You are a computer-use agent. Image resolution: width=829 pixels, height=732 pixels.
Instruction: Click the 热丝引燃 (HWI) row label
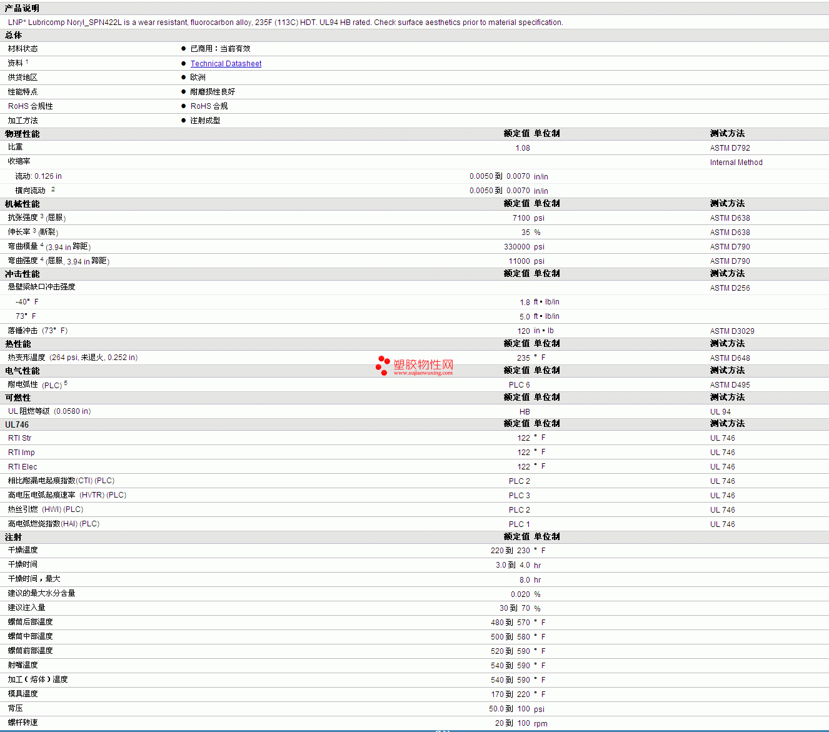click(46, 509)
